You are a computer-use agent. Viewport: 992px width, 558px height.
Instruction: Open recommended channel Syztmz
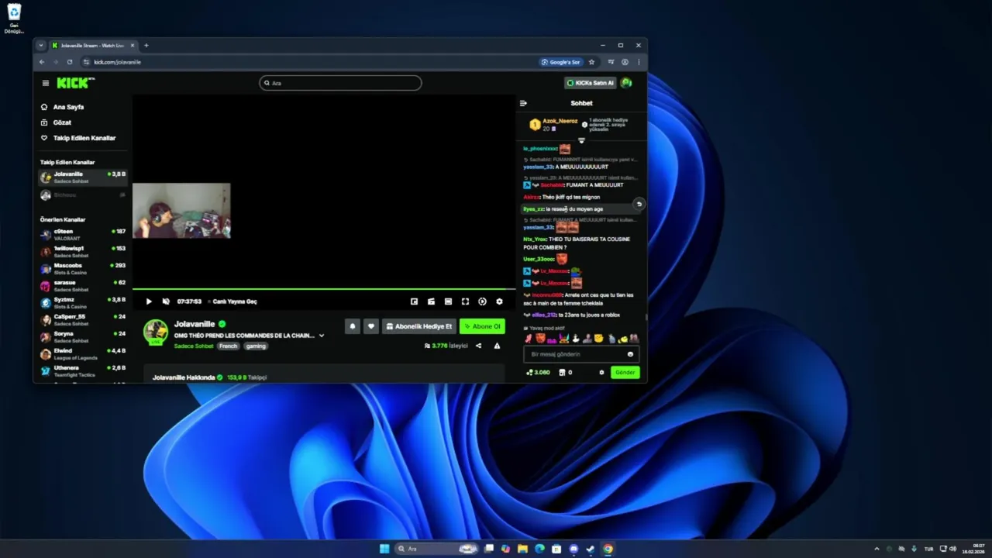click(83, 302)
